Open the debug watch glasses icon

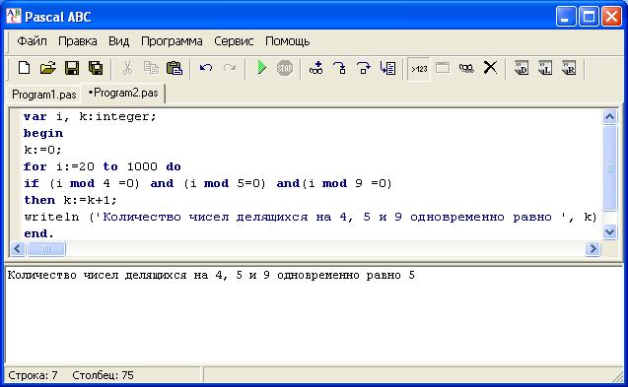pyautogui.click(x=466, y=68)
